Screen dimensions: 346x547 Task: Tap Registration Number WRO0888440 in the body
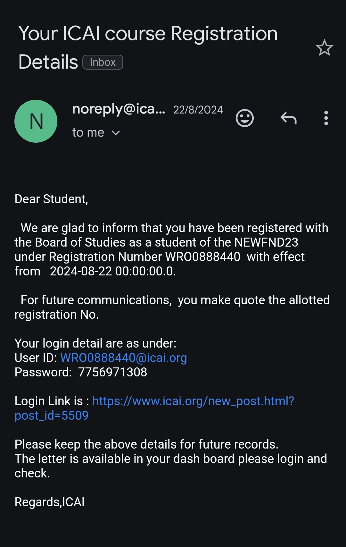tap(202, 257)
